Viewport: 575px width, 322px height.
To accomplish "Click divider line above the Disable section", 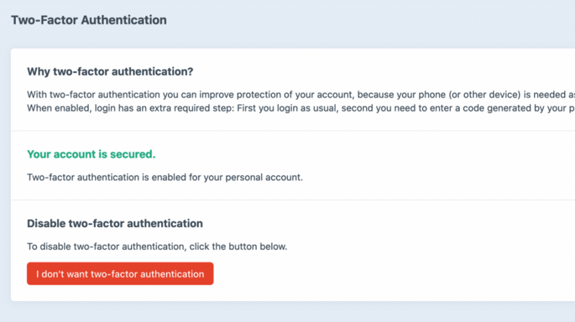I will [287, 200].
